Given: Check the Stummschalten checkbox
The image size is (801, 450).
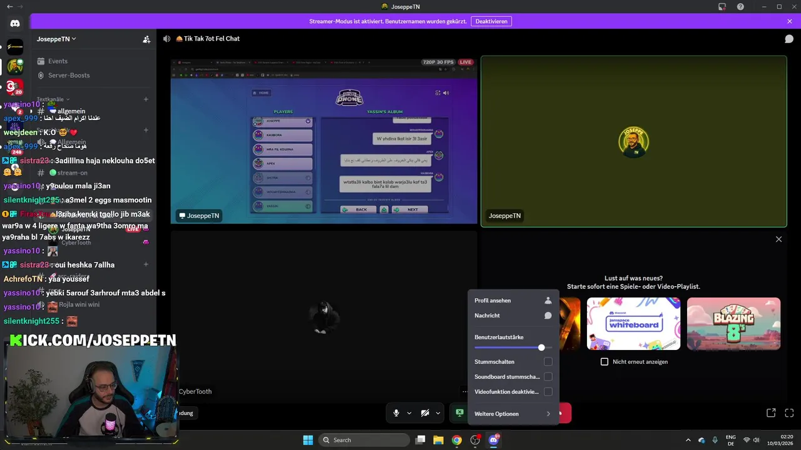Looking at the screenshot, I should tap(548, 362).
